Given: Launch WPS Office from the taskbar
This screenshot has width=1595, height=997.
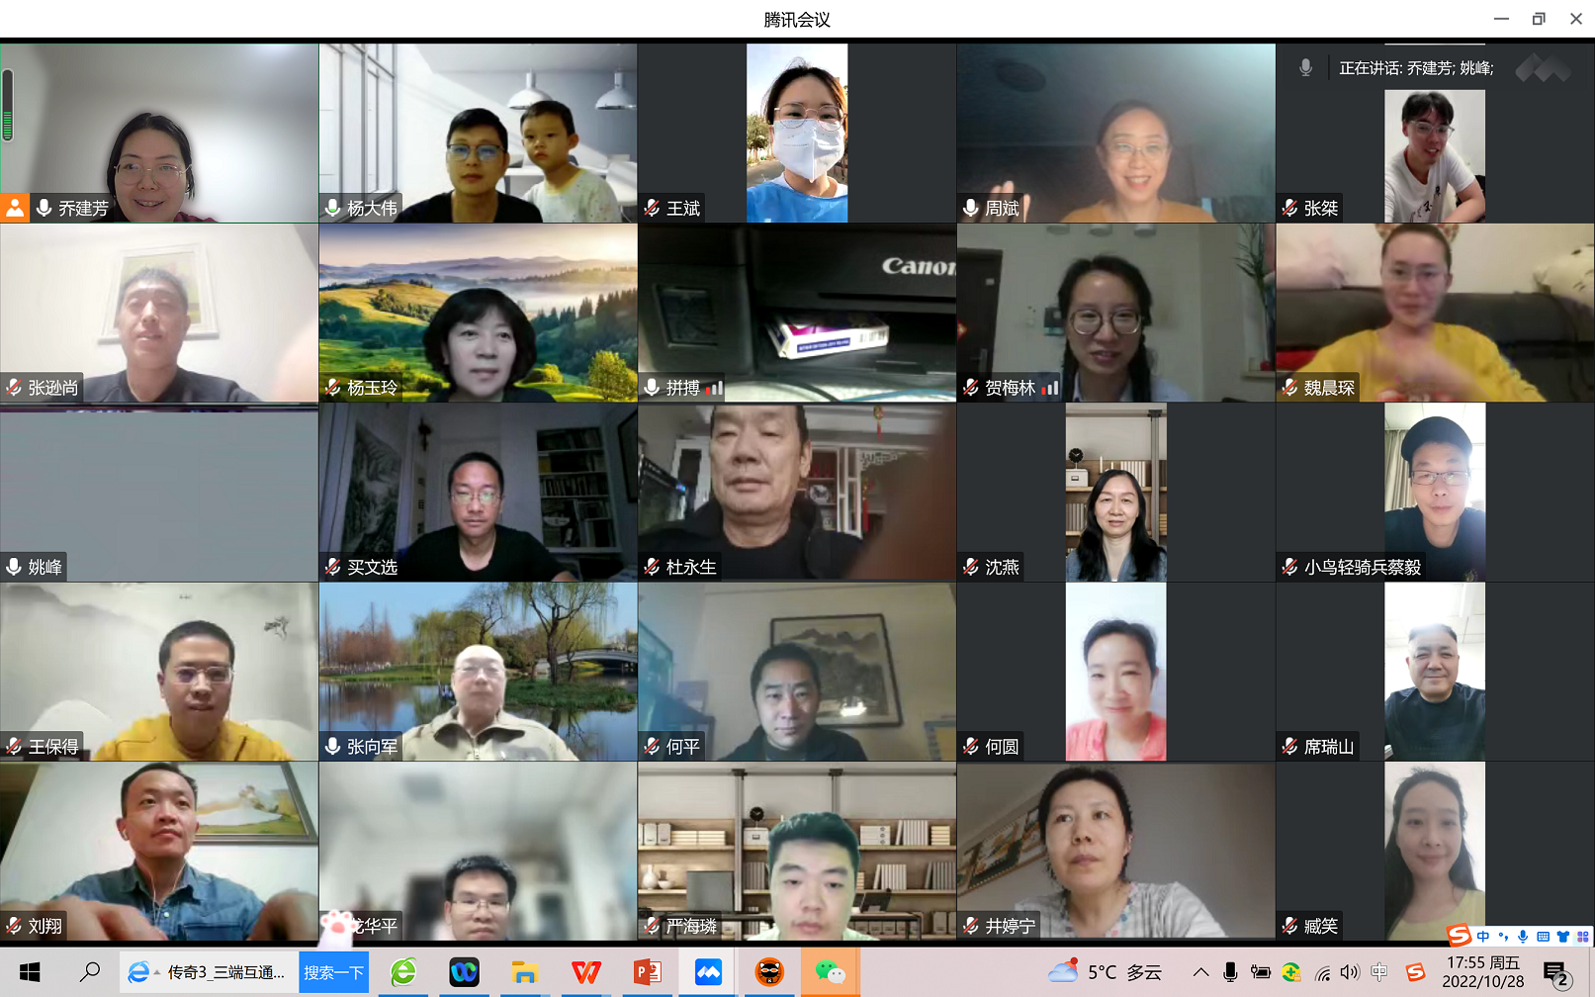Looking at the screenshot, I should (x=585, y=972).
